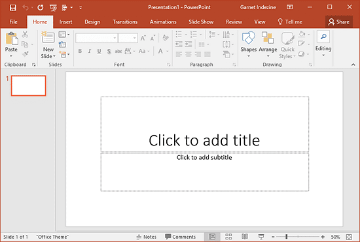Open the File menu

[13, 22]
